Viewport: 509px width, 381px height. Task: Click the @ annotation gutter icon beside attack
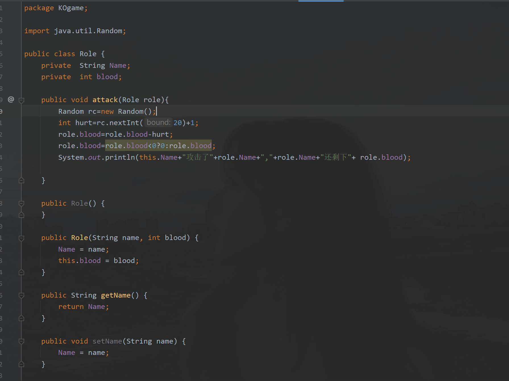click(x=11, y=99)
